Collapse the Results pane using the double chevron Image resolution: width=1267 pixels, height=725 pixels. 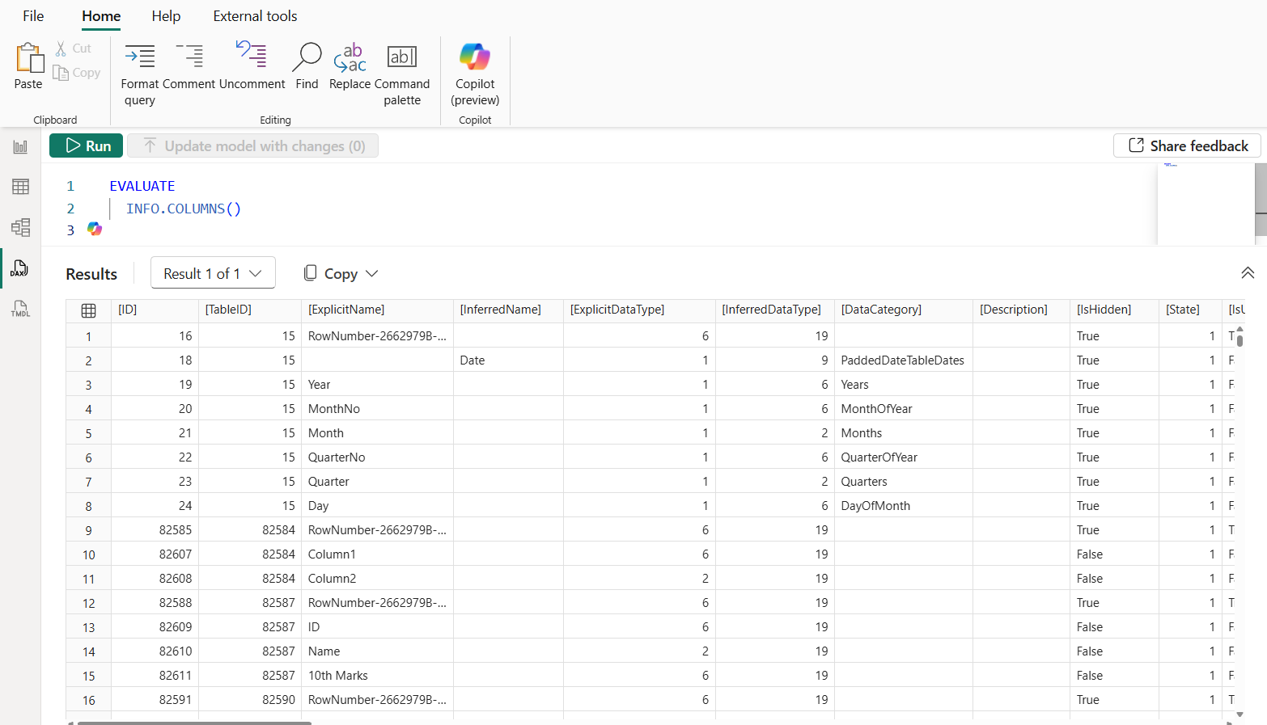pyautogui.click(x=1248, y=273)
